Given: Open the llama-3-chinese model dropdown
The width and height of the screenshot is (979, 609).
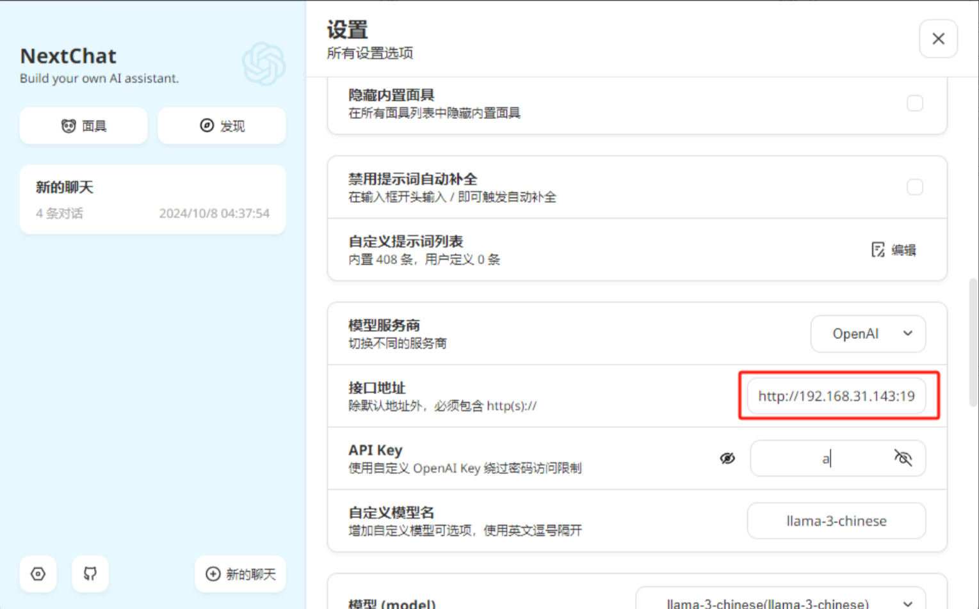Looking at the screenshot, I should click(x=779, y=603).
